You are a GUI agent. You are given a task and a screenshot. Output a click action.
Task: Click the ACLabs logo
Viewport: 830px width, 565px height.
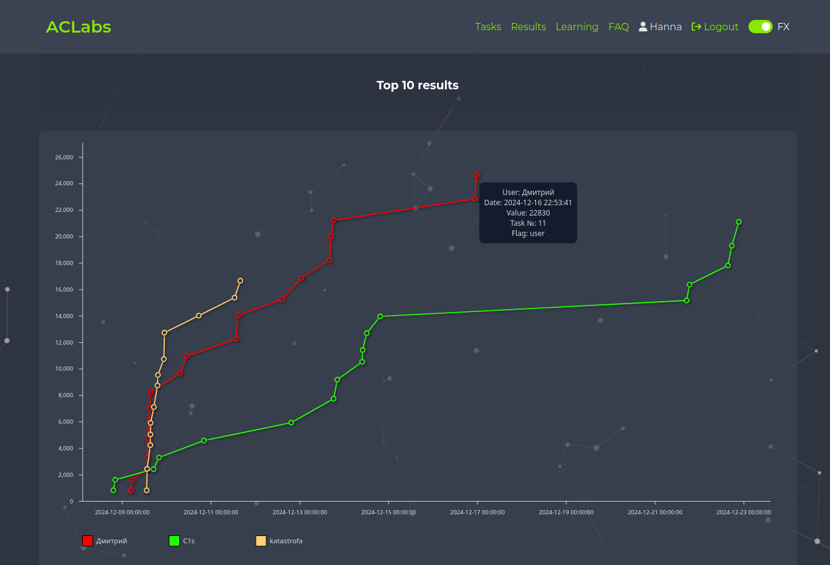78,27
